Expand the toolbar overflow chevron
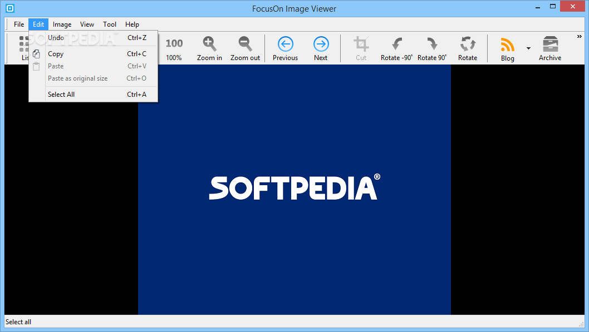The height and width of the screenshot is (332, 589). (x=579, y=36)
